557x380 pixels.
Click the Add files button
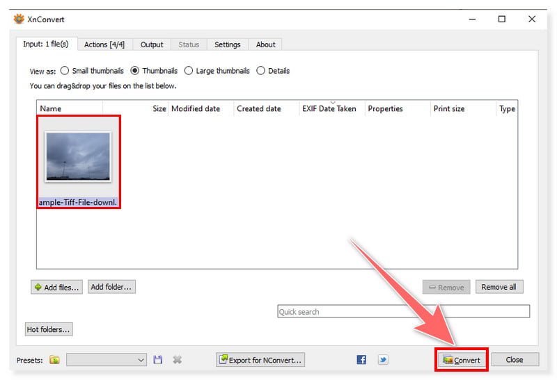pos(57,287)
